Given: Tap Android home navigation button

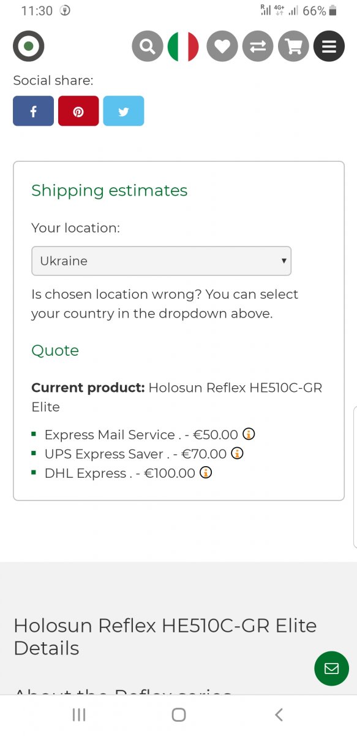Looking at the screenshot, I should tap(179, 715).
